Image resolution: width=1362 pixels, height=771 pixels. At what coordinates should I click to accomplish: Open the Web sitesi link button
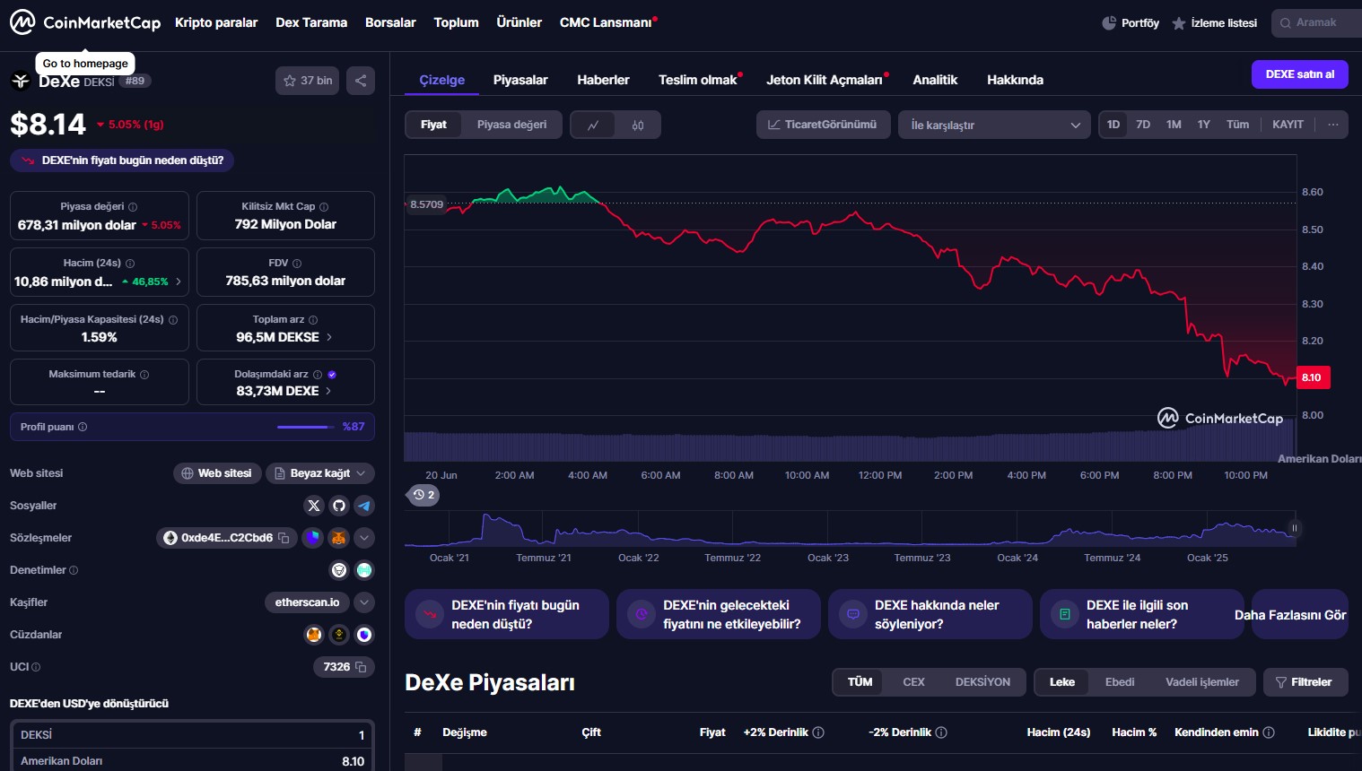[x=216, y=473]
